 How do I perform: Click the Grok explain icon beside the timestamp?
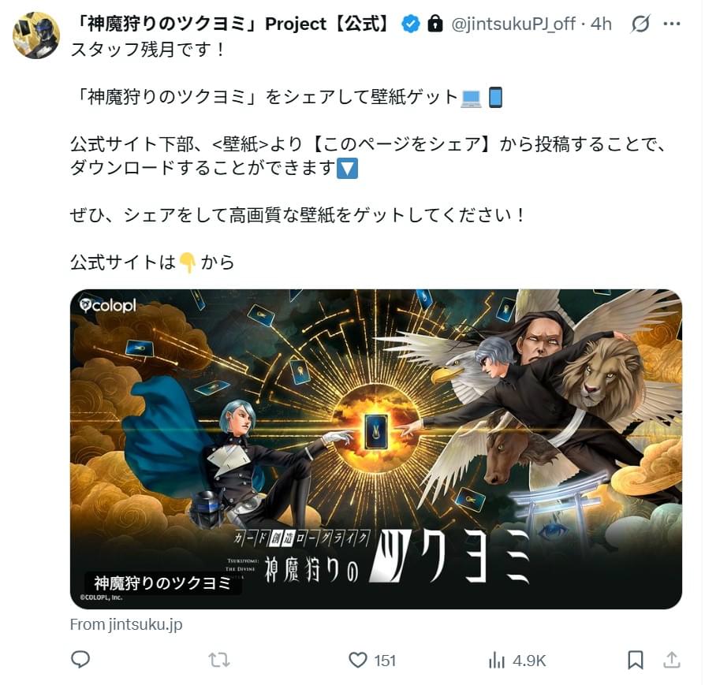[640, 24]
